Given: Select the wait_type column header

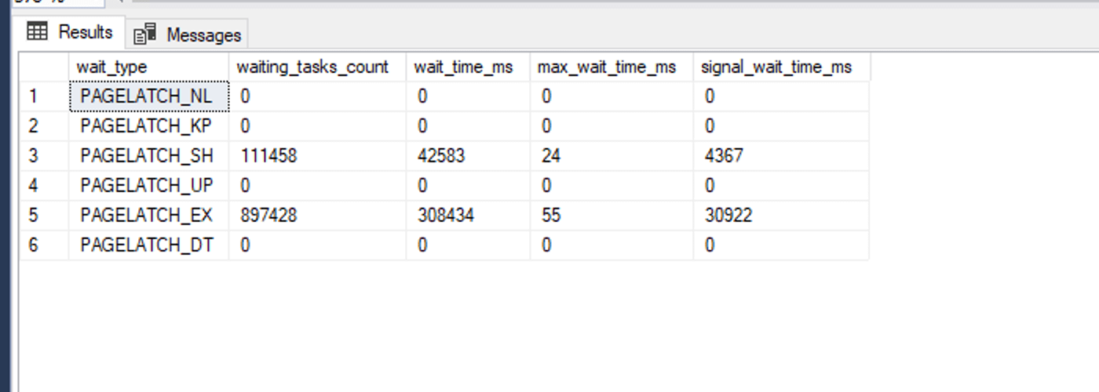Looking at the screenshot, I should coord(148,67).
